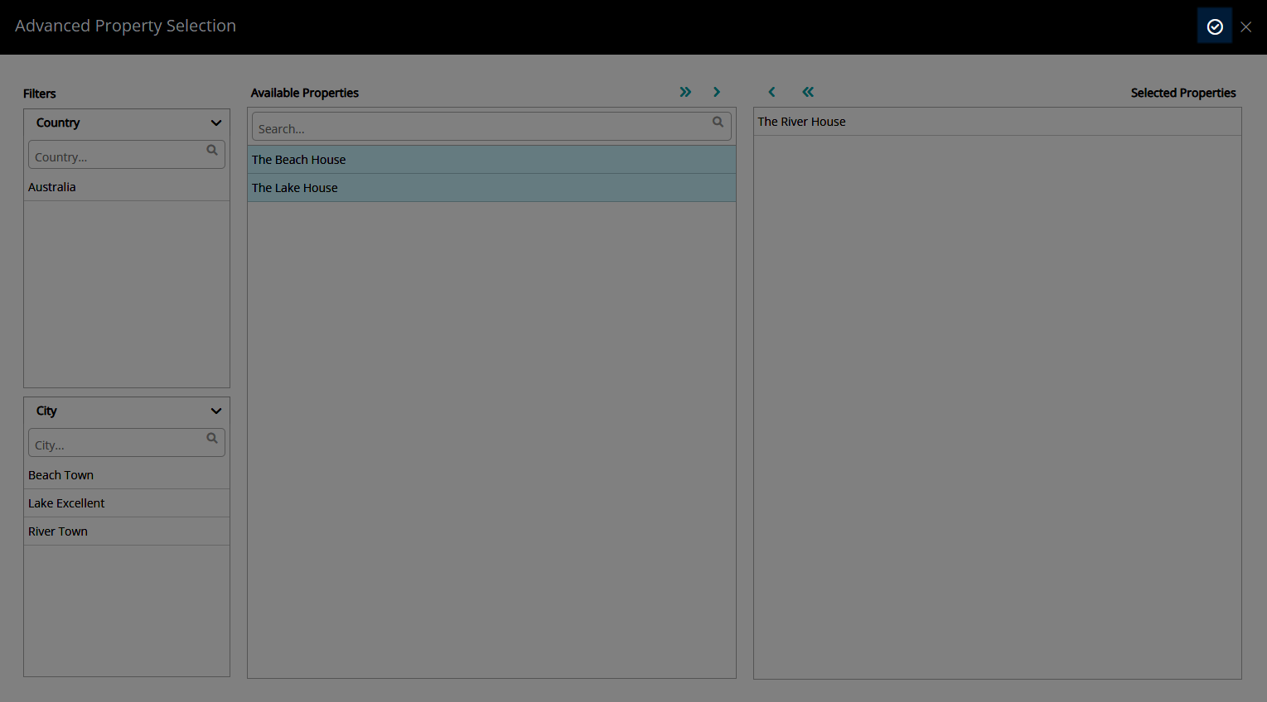Click the Country search field
The height and width of the screenshot is (702, 1267).
point(127,155)
